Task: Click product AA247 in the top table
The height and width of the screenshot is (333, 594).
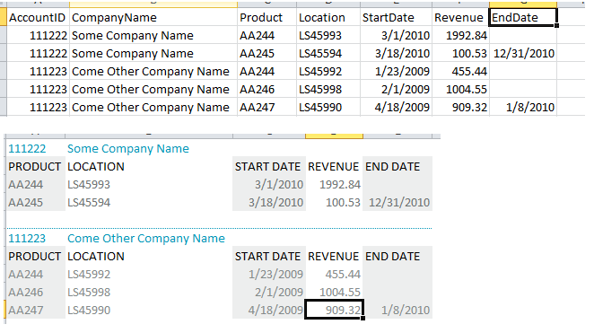Action: tap(266, 107)
